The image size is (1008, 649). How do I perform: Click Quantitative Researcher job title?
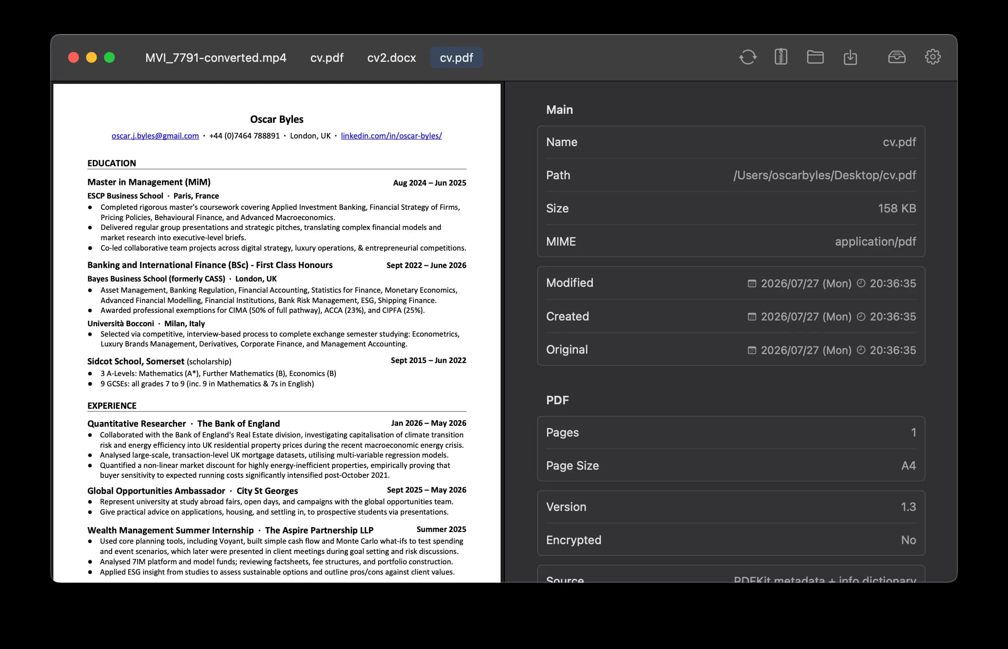[x=136, y=424]
